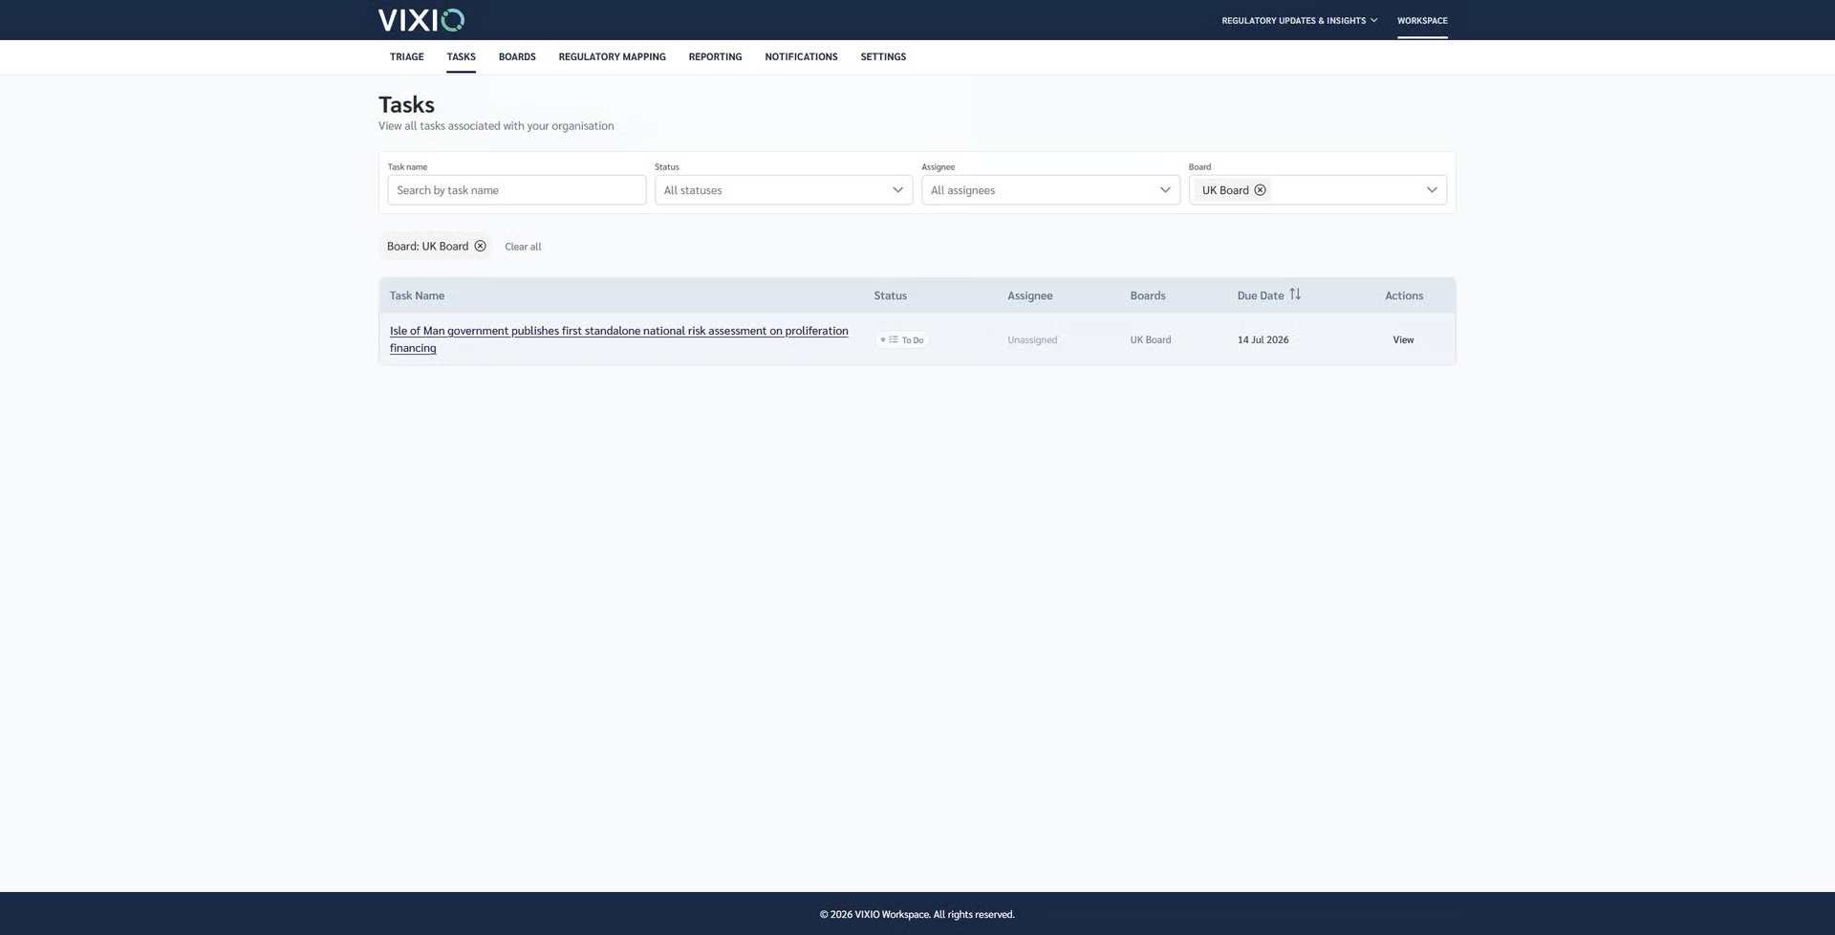View the Isle of Man task
This screenshot has height=935, width=1835.
click(x=1403, y=340)
